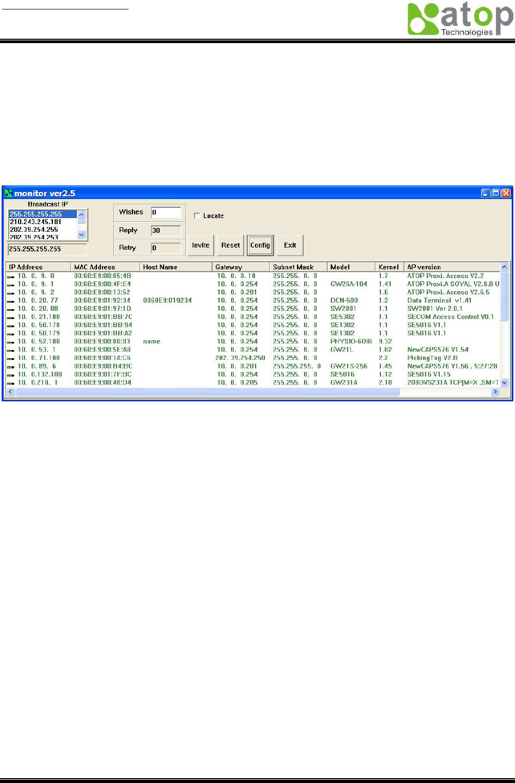This screenshot has width=515, height=783.
Task: Click horizontal scrollbar right arrow
Action: click(495, 392)
